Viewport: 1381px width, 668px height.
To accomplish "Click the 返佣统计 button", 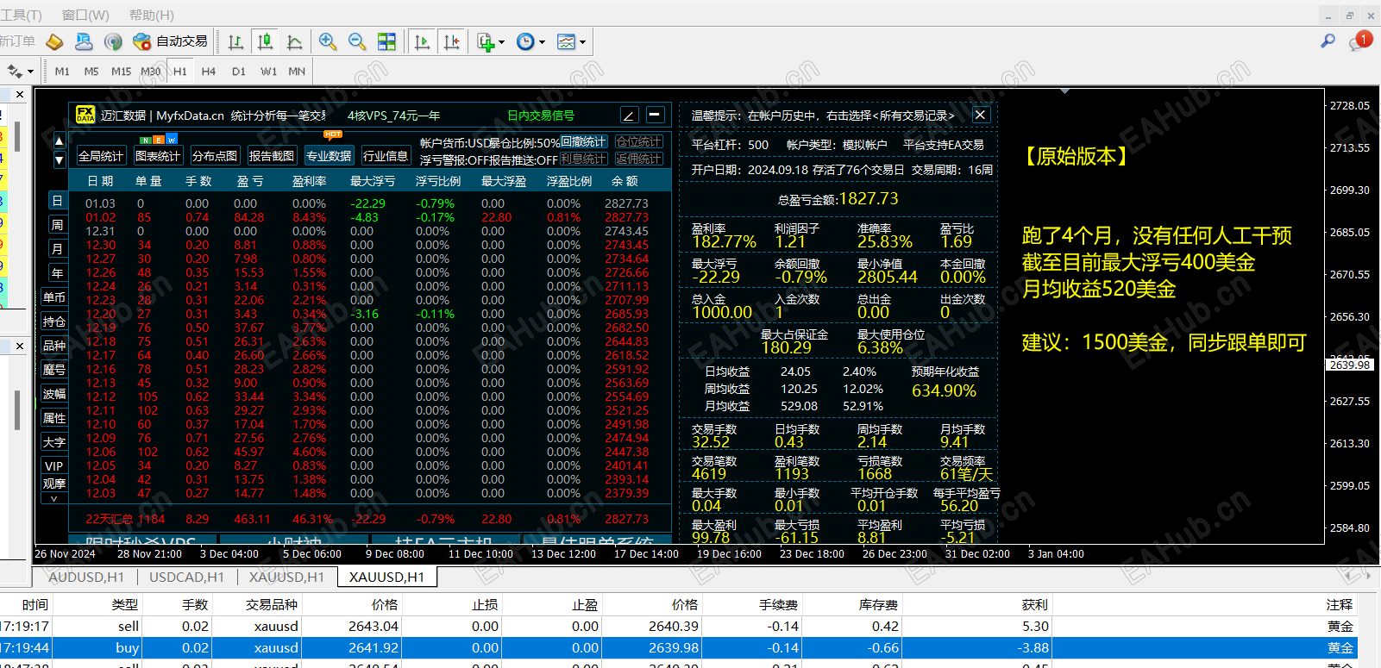I will tap(639, 159).
